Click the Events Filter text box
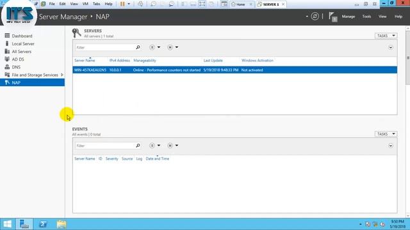This screenshot has width=410, height=230. coord(105,146)
